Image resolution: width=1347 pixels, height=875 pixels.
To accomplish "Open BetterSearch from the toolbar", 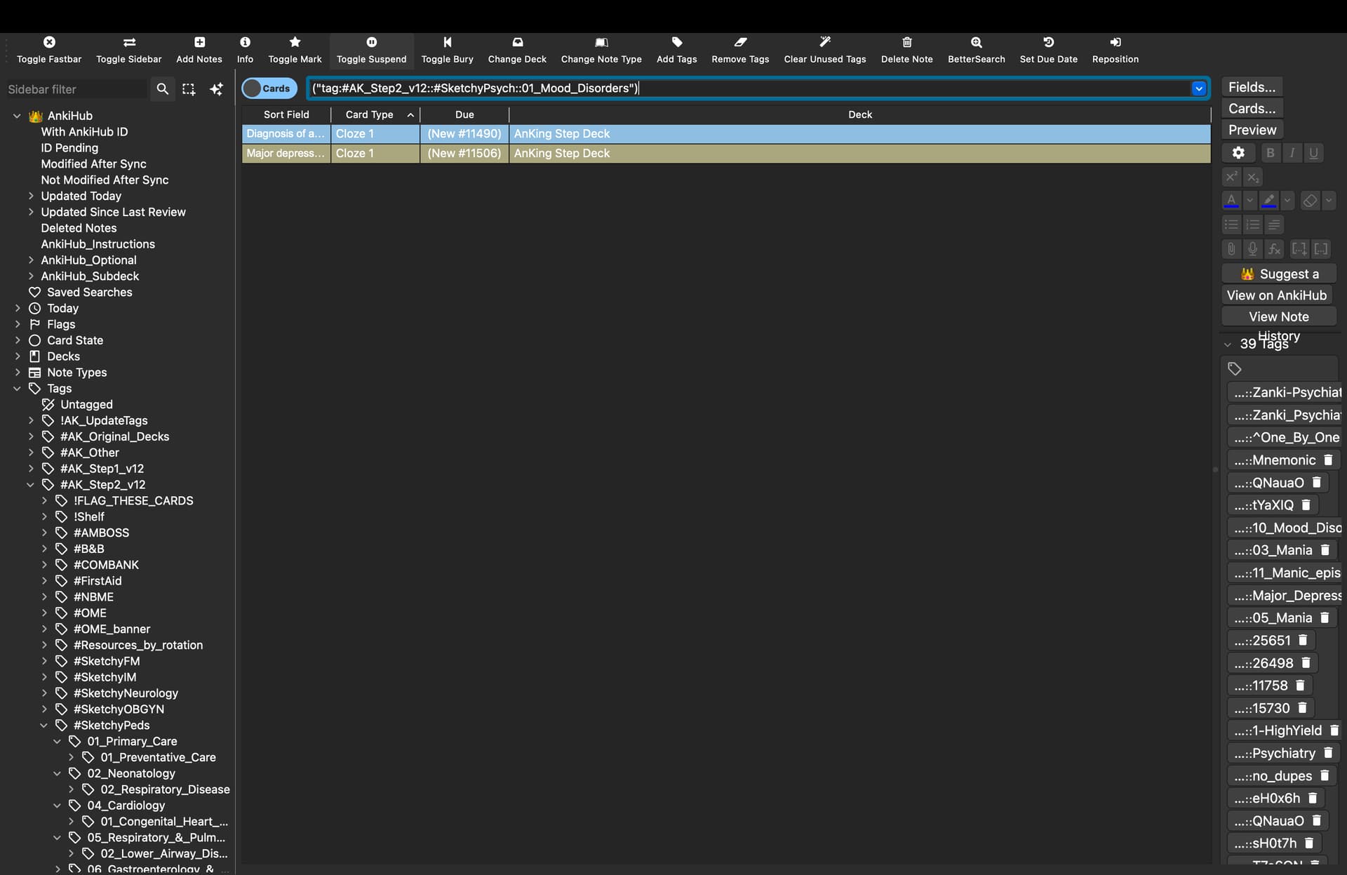I will click(976, 43).
